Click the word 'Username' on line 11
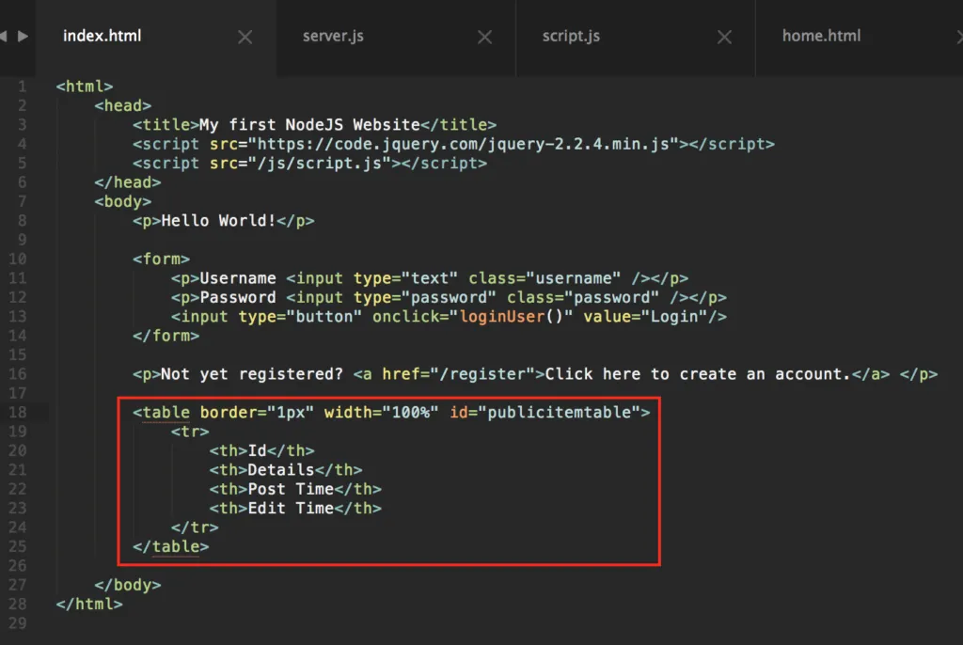Viewport: 963px width, 645px height. click(x=238, y=278)
